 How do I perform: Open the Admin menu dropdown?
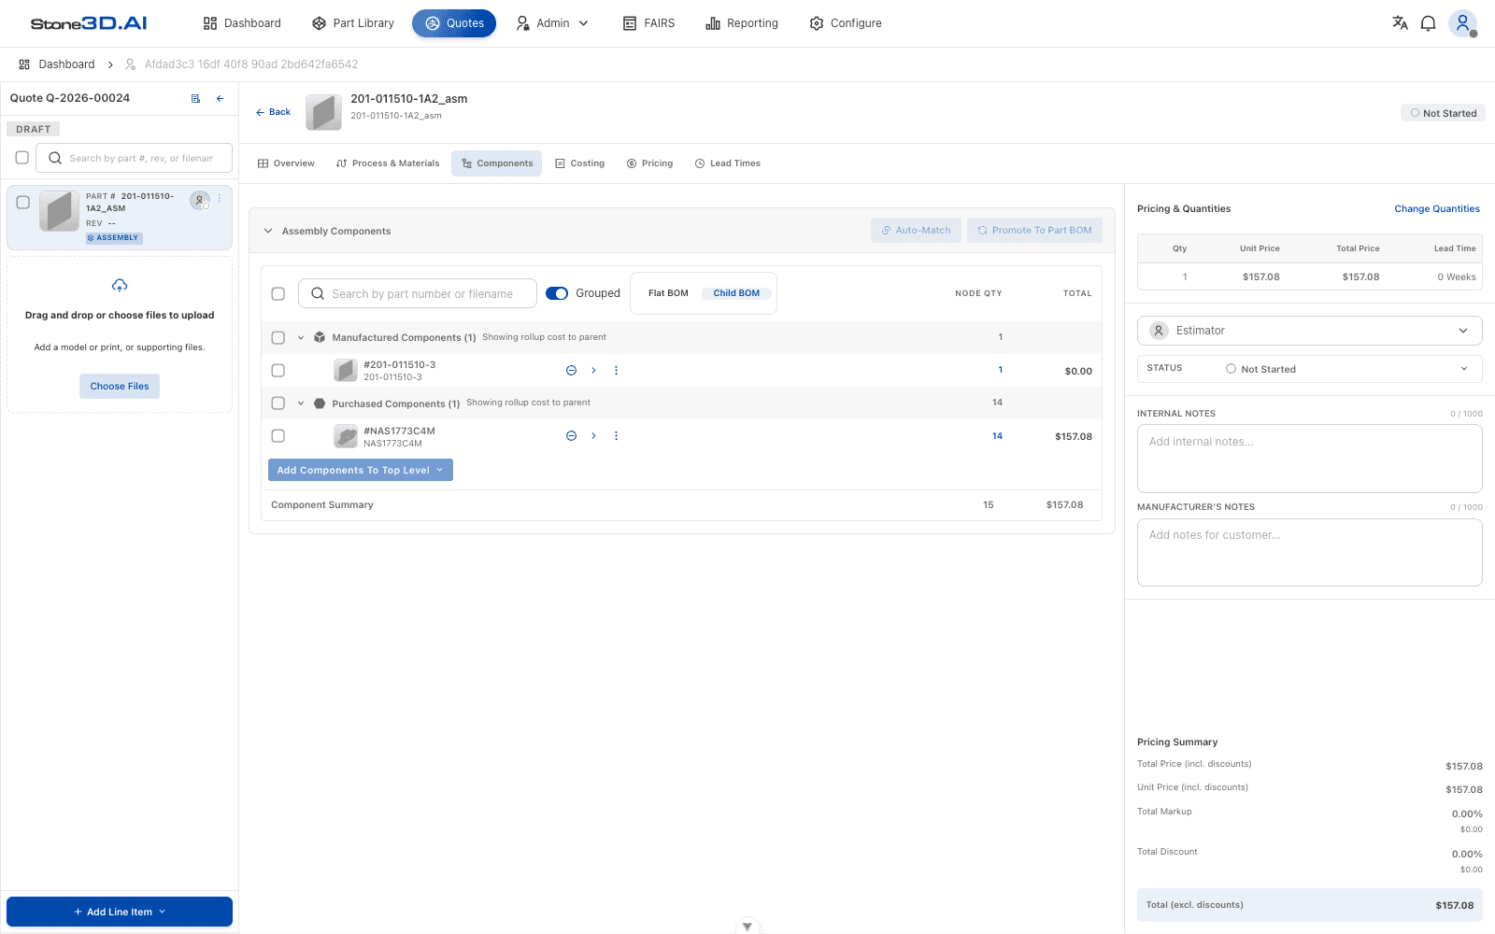click(552, 23)
